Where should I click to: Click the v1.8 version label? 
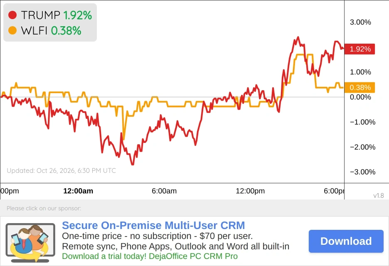point(379,195)
